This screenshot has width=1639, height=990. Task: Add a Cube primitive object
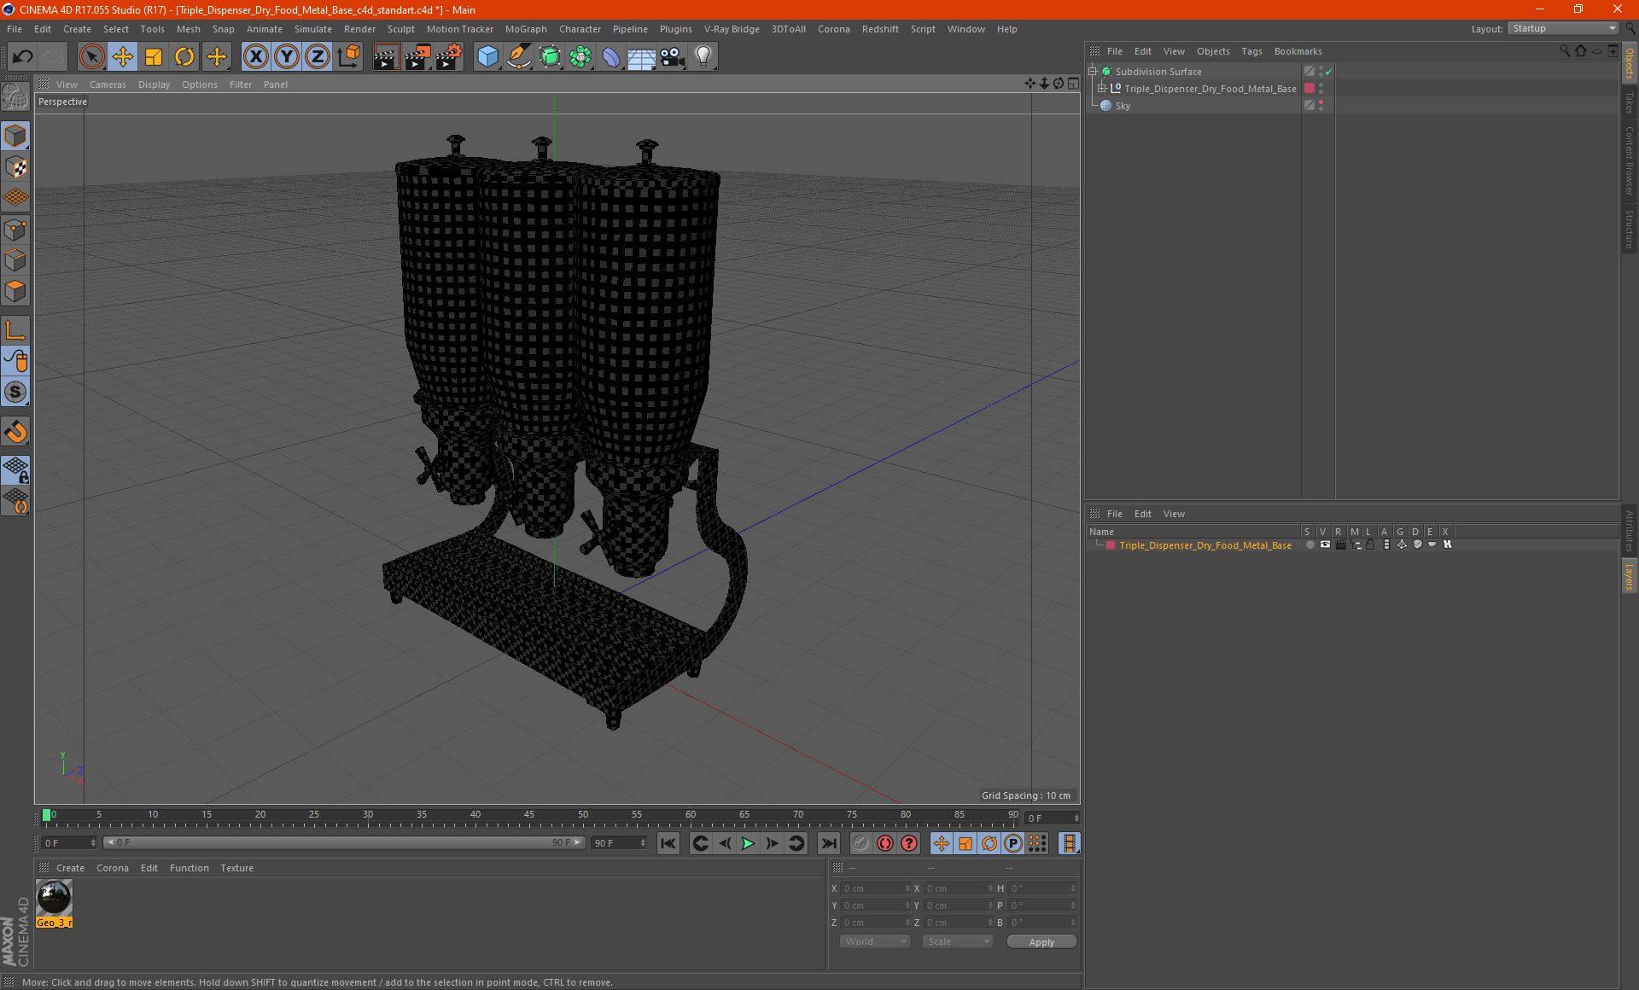click(487, 57)
